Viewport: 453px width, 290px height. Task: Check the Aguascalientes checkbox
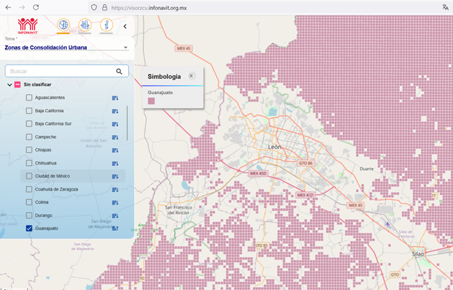pyautogui.click(x=29, y=97)
